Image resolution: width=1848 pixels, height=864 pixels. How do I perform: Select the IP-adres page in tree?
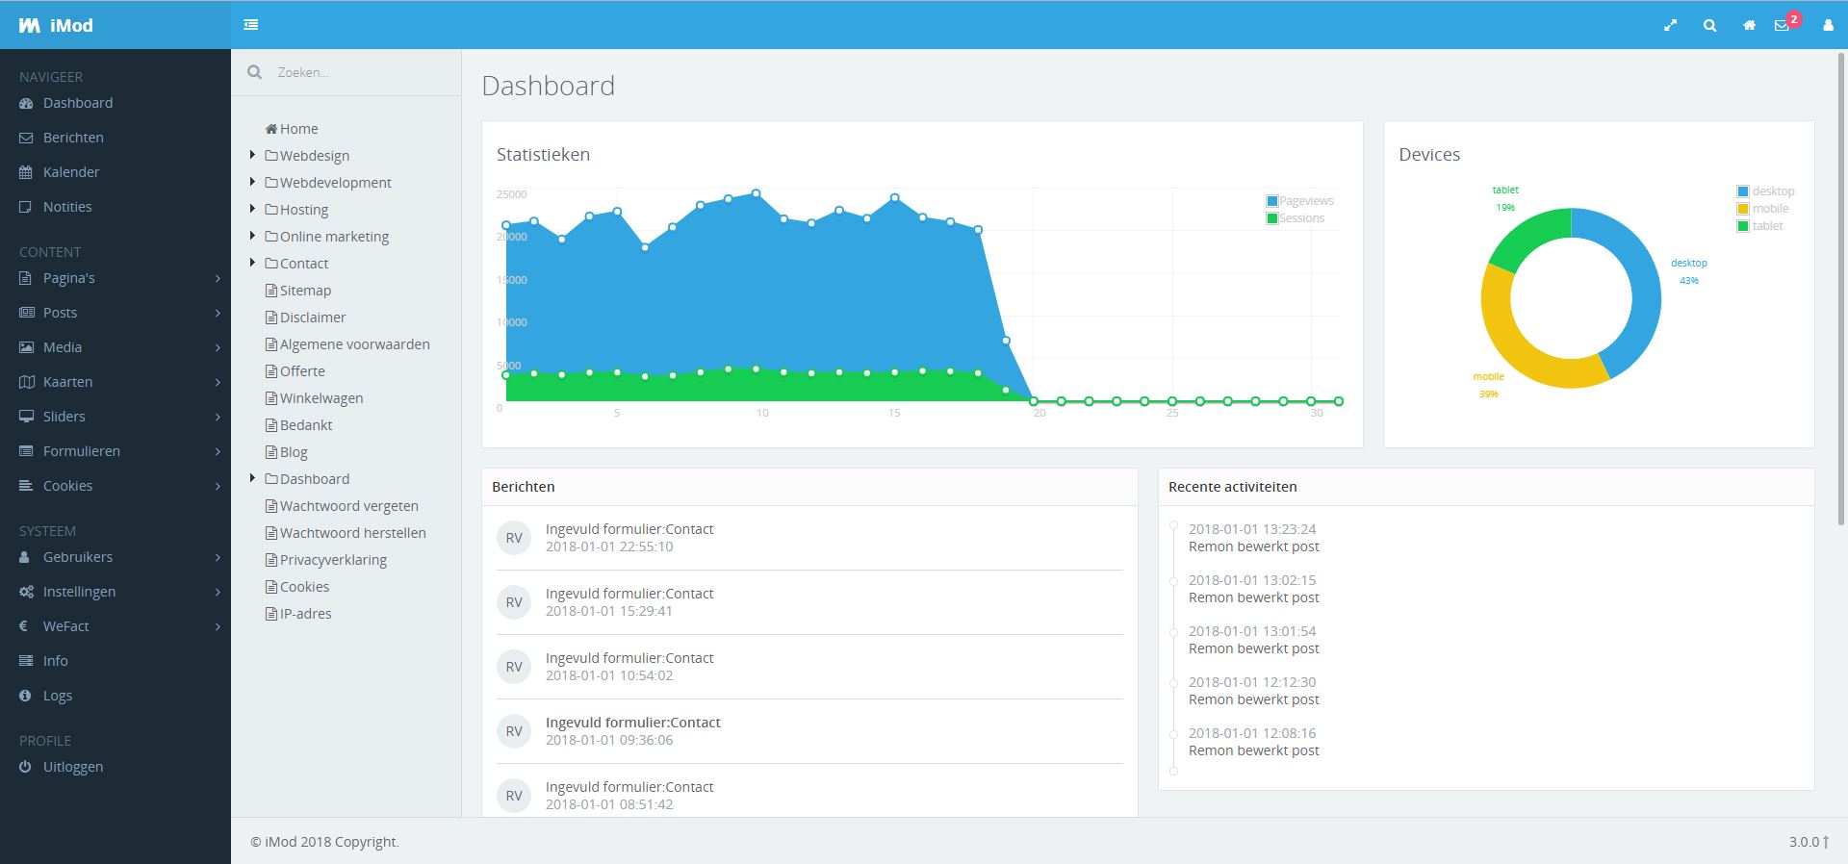point(298,614)
